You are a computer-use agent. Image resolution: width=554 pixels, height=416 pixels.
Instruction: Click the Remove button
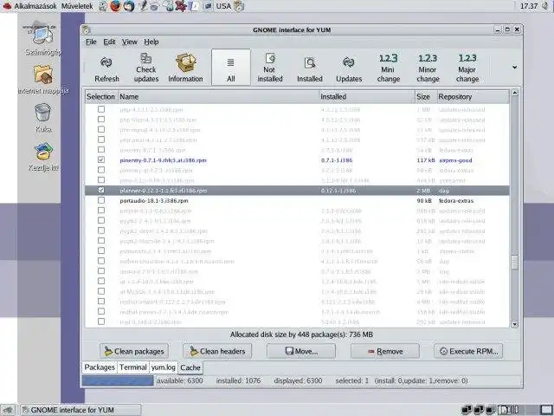[384, 351]
